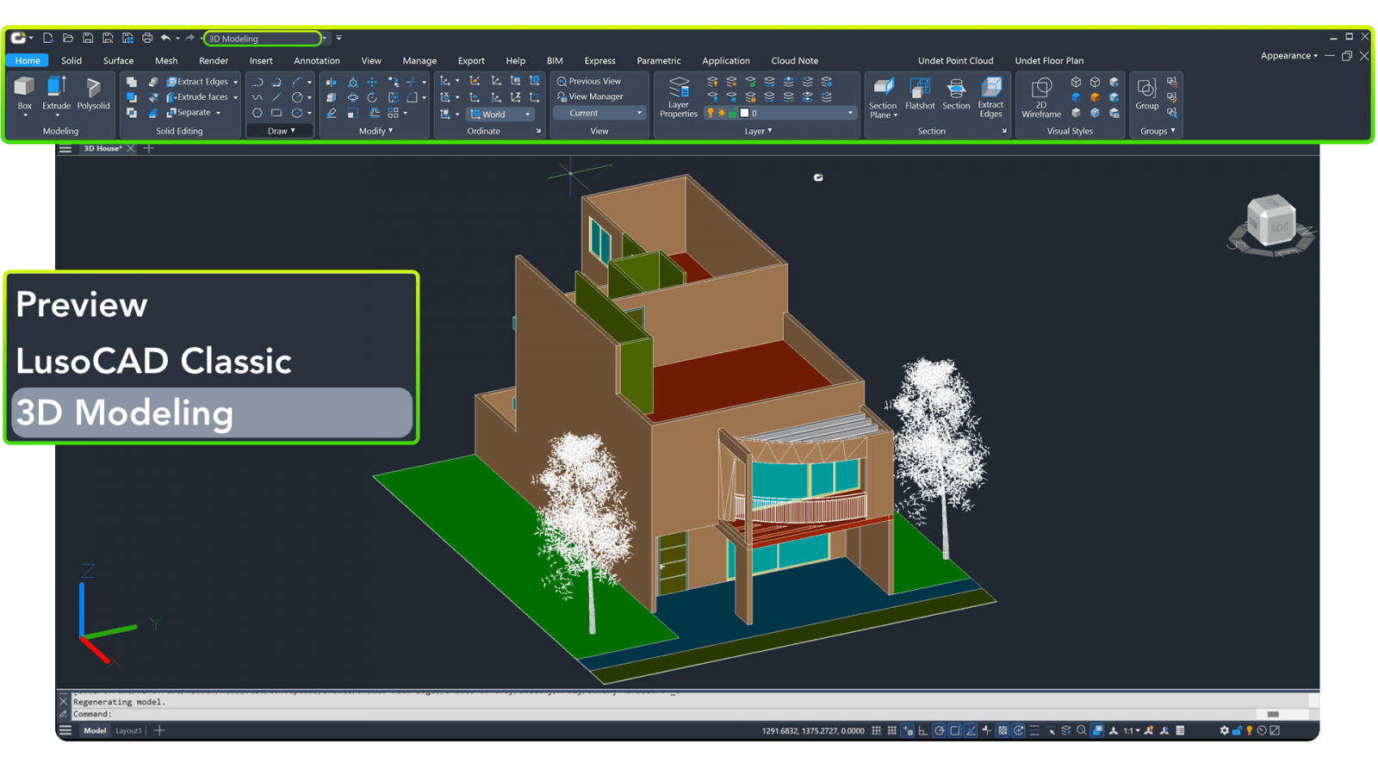Toggle ortho mode in status bar
Screen dimensions: 1378x775
(x=923, y=730)
